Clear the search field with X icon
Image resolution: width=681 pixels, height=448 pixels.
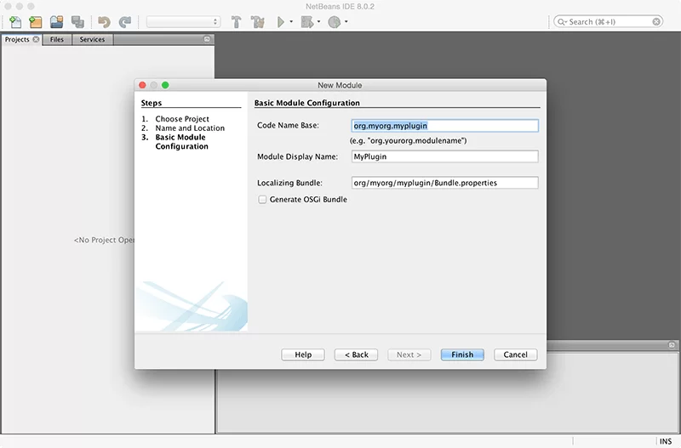point(656,22)
